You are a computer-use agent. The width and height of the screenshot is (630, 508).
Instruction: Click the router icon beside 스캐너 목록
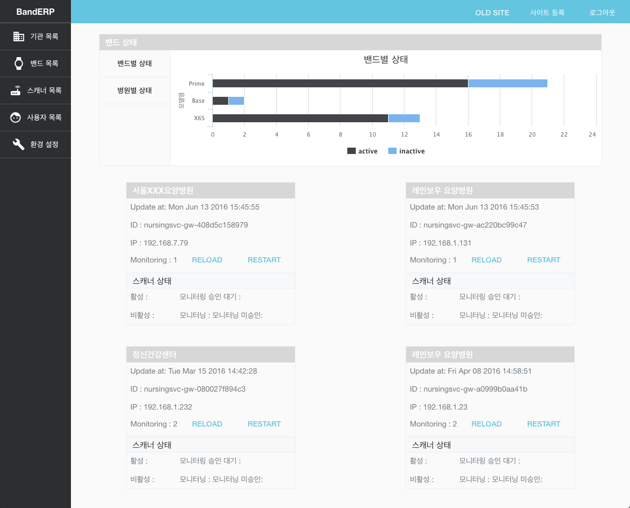[x=16, y=90]
